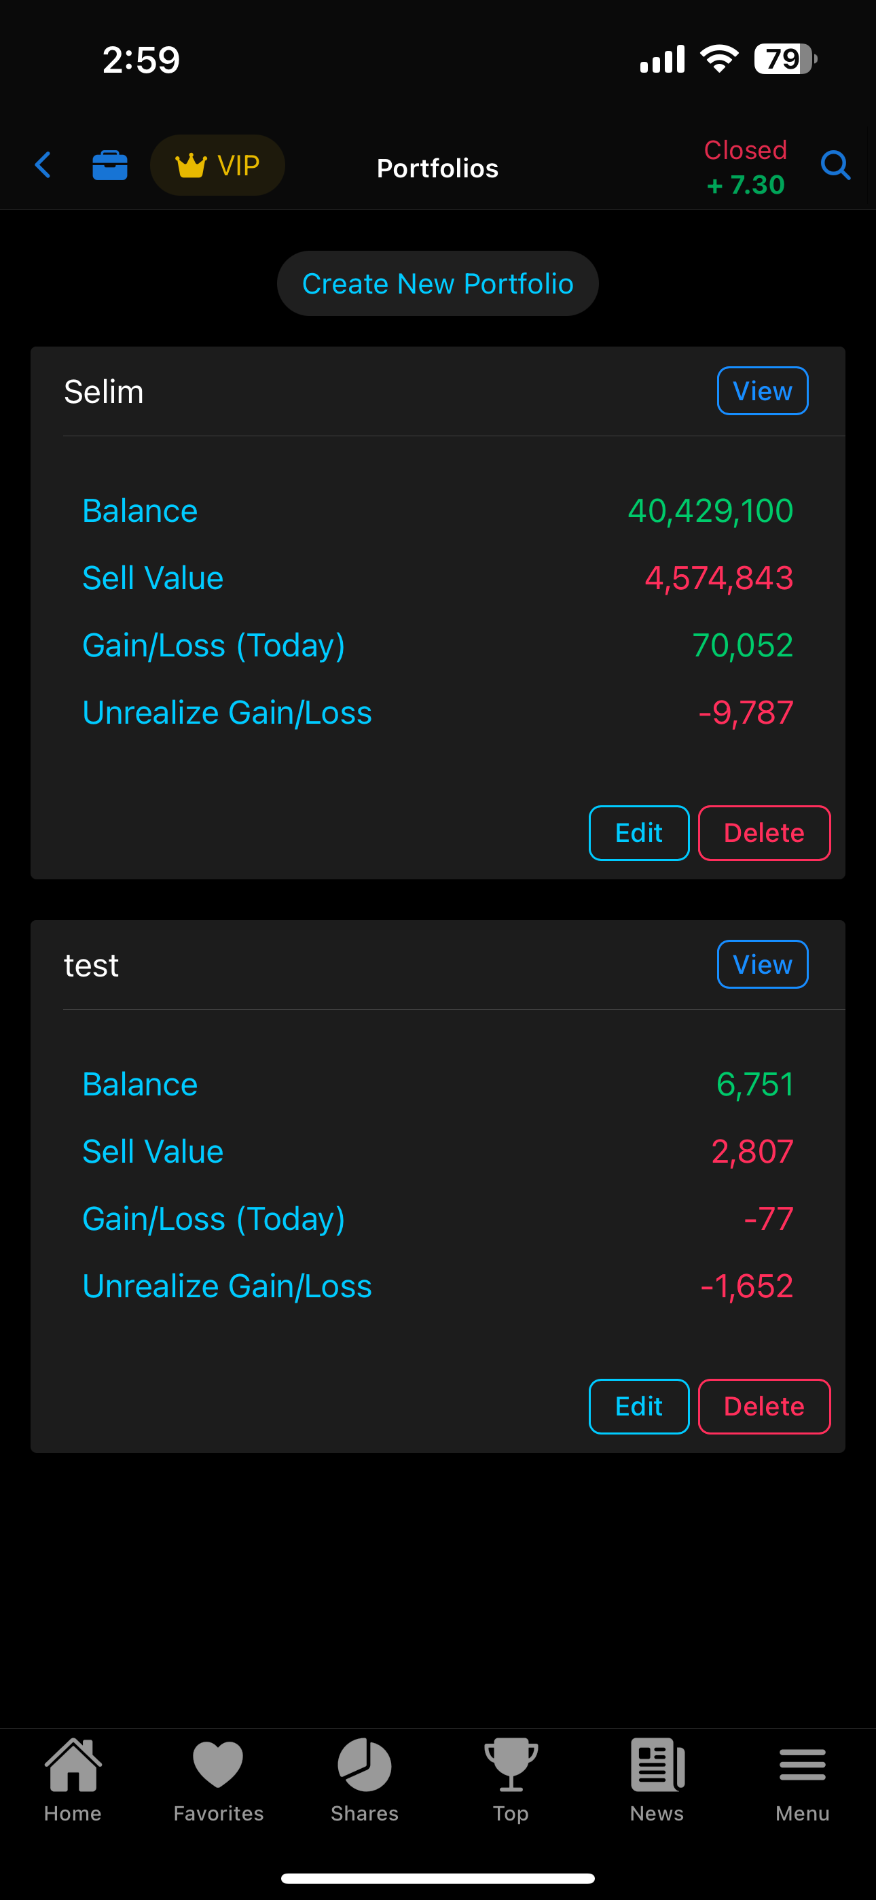
Task: View the Selim portfolio
Action: [x=763, y=391]
